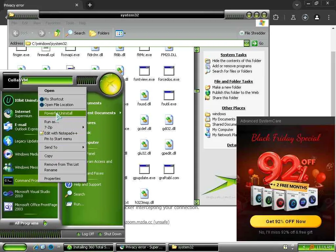Select Pin to Start menu
336x252 pixels.
coord(62,139)
